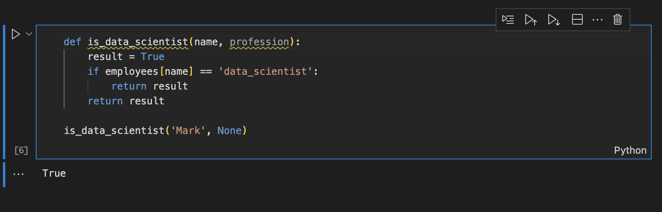This screenshot has height=212, width=662.
Task: Execute cell and below icon
Action: (554, 19)
